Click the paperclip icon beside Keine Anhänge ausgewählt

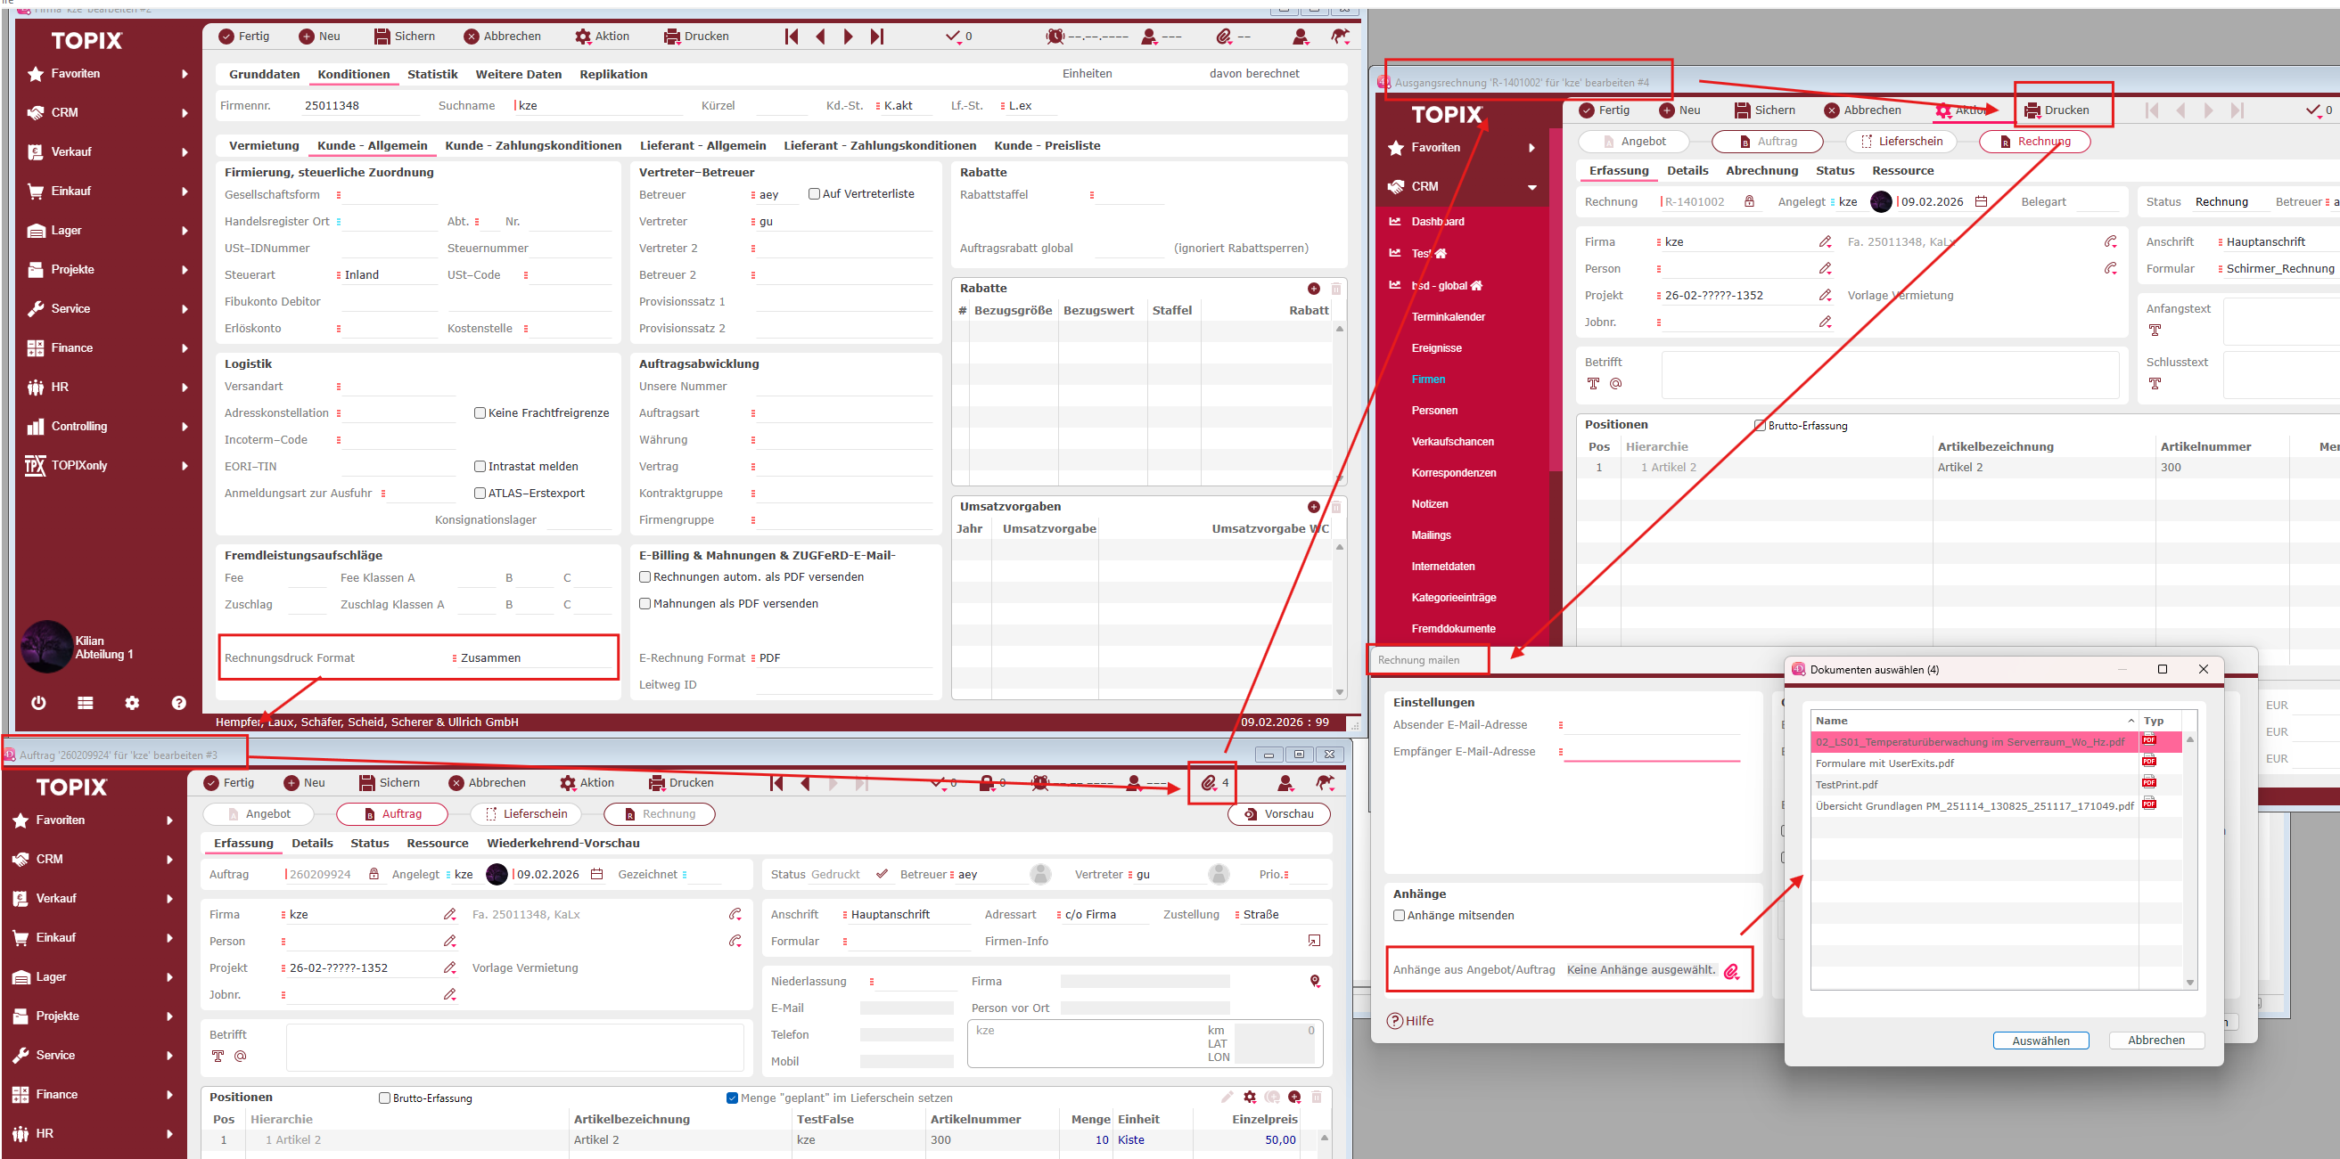[1731, 971]
